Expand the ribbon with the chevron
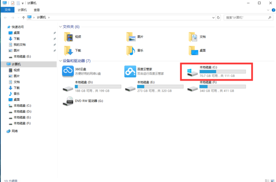276x182 pixels. click(x=268, y=10)
